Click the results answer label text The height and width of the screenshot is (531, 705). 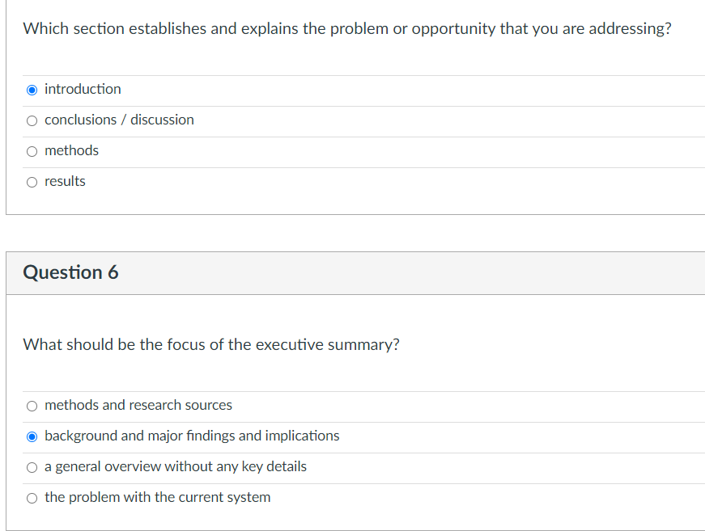coord(65,181)
